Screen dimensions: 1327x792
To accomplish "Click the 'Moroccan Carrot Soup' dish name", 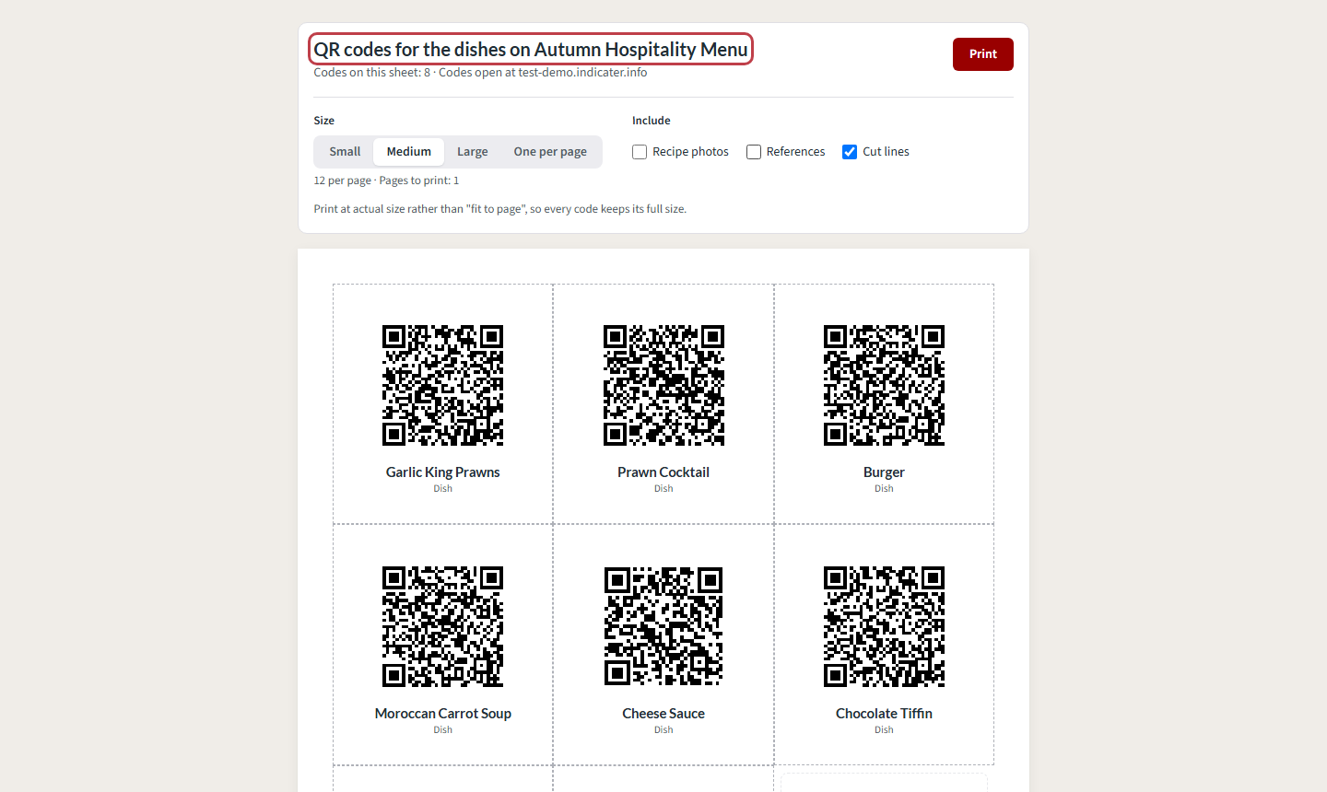I will (x=443, y=714).
